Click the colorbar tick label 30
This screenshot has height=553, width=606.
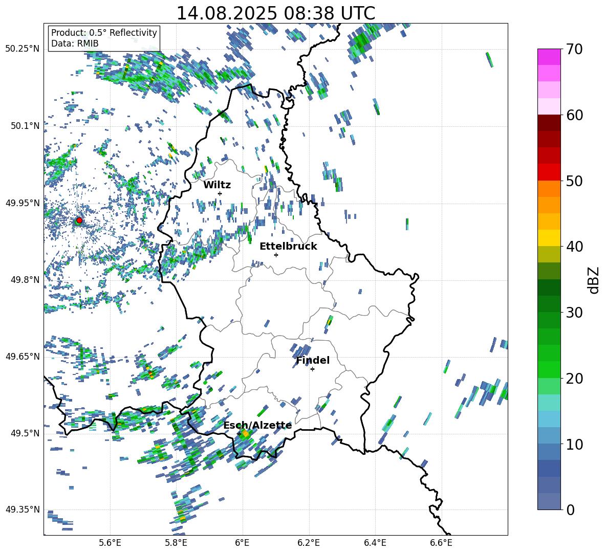(574, 313)
